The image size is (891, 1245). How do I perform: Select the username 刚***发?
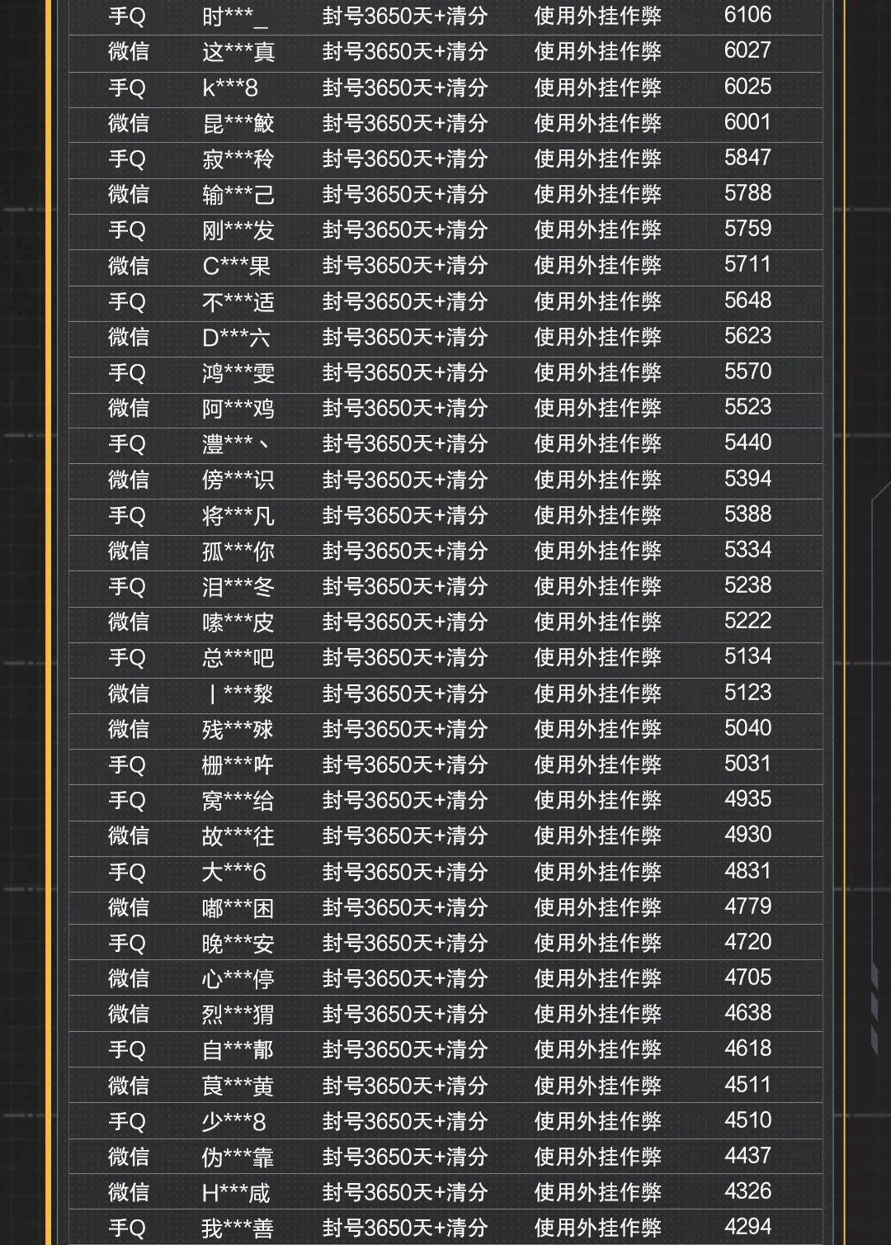click(x=238, y=230)
